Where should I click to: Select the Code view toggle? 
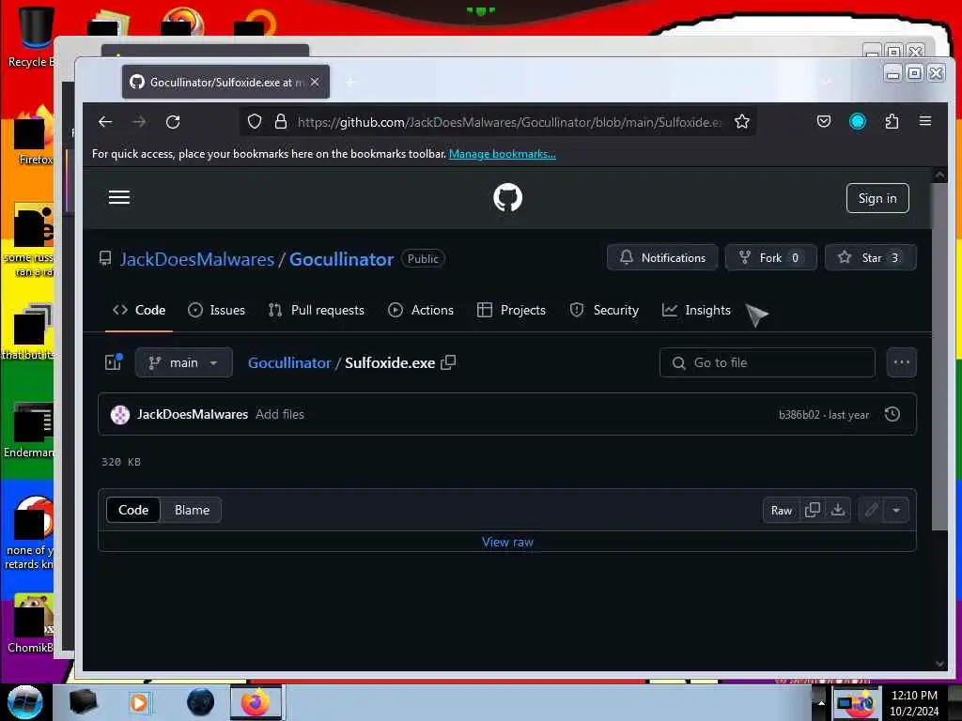[133, 510]
